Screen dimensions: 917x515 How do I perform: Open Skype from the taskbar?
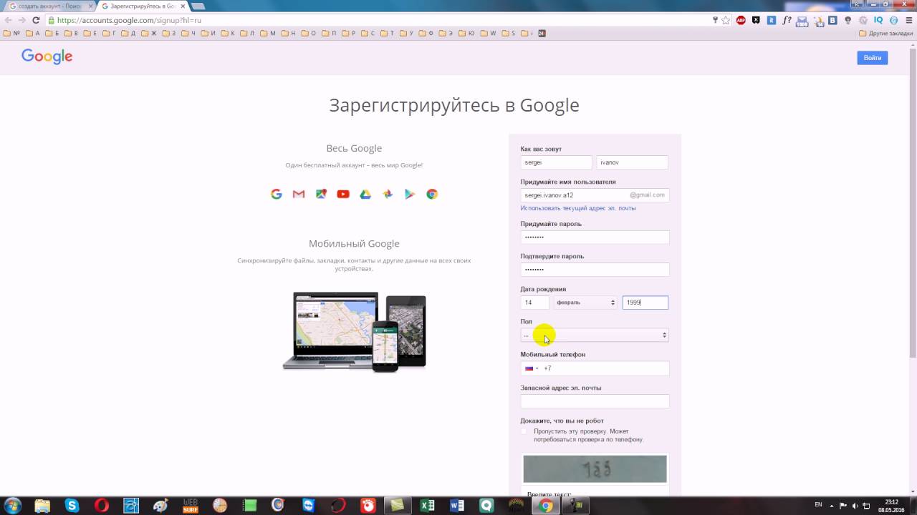72,506
